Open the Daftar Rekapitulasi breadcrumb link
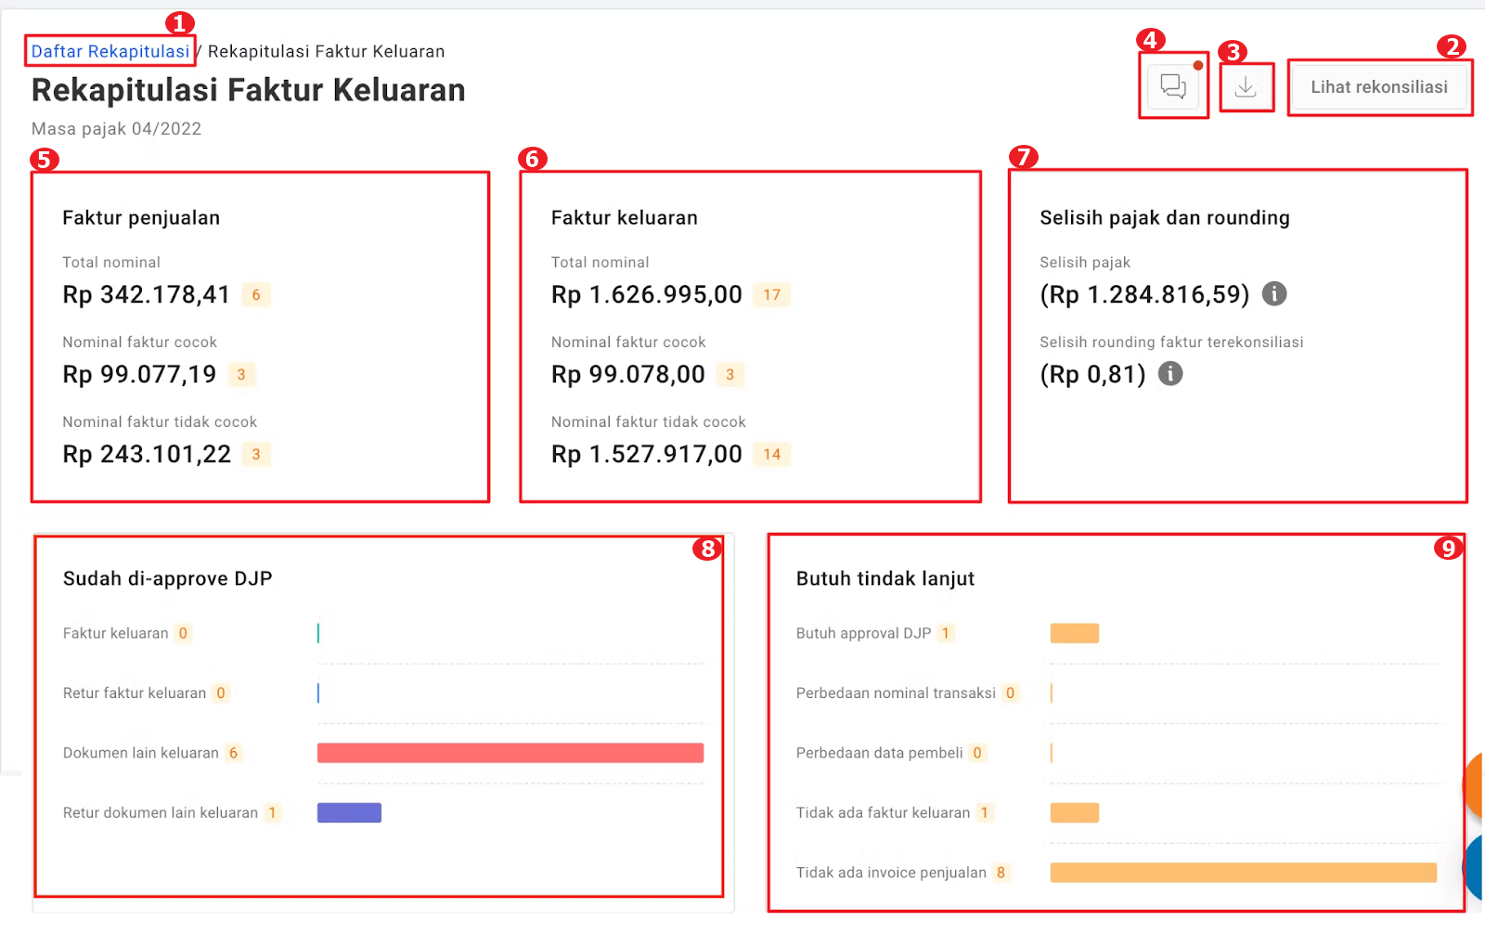The height and width of the screenshot is (933, 1485). (110, 51)
